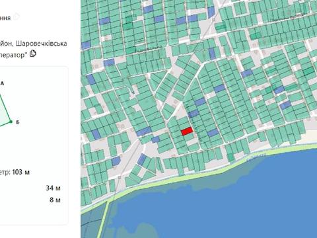Screen dimensions: 317x238
Task: Select the red highlighted parcel on map
Action: pos(187,132)
